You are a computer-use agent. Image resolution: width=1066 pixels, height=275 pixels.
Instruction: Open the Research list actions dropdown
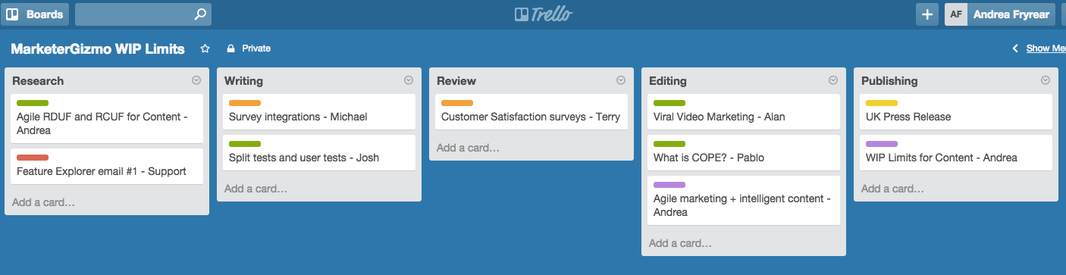point(196,80)
